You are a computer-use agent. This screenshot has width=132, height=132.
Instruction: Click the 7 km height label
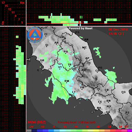pos(19,19)
